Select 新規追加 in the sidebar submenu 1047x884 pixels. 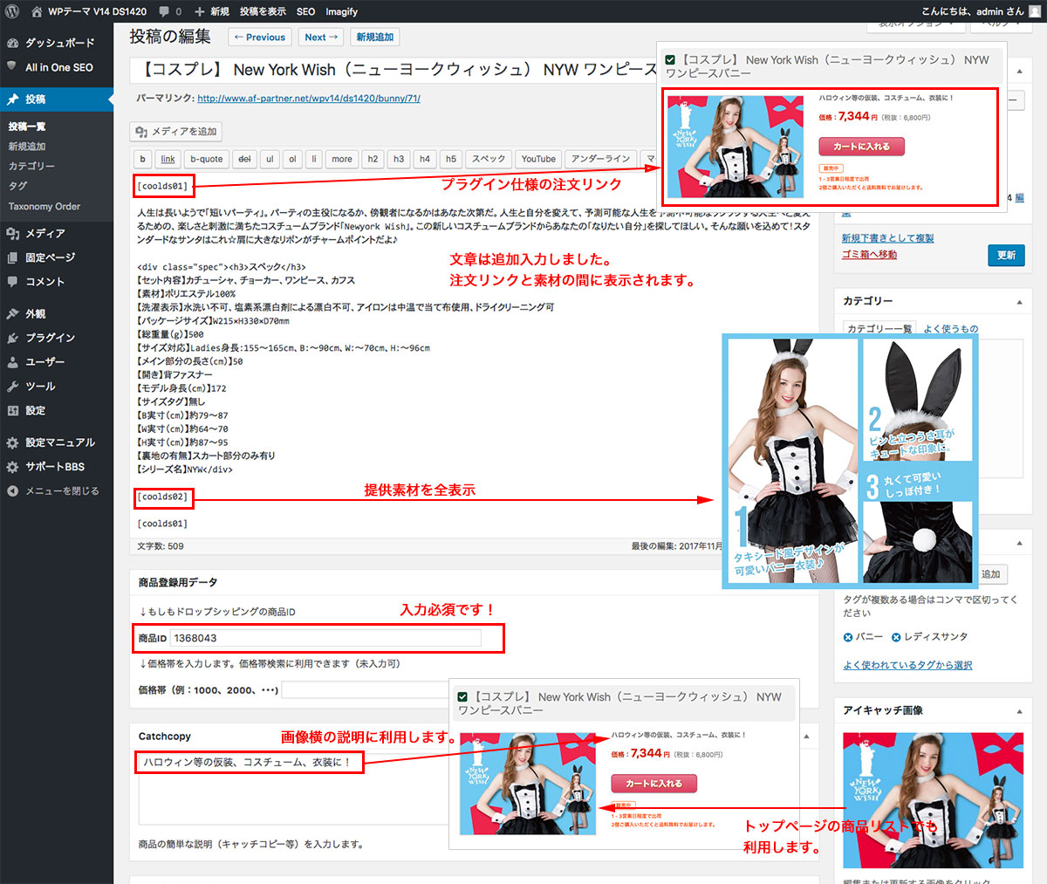point(27,147)
